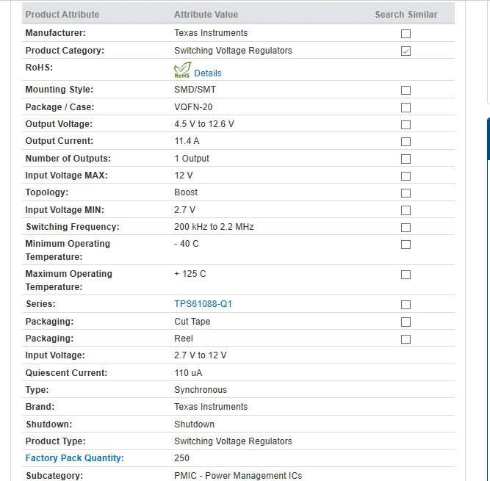The image size is (490, 481).
Task: Check the Minimum Operating Temperature checkbox
Action: pyautogui.click(x=406, y=245)
